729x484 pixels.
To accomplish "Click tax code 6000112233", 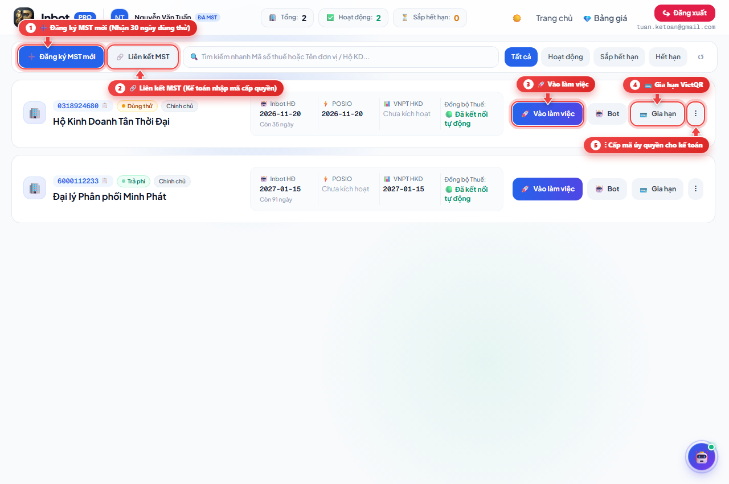I will click(78, 181).
